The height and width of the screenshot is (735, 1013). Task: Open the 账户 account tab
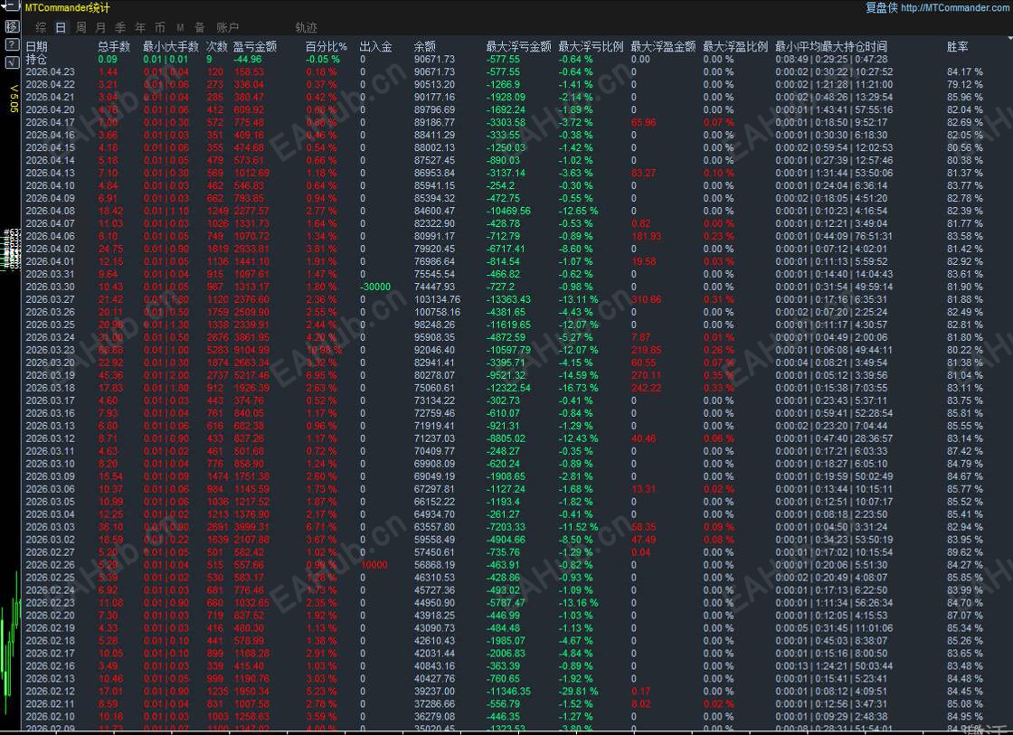227,27
